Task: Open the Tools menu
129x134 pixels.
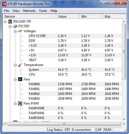Action: 43,11
